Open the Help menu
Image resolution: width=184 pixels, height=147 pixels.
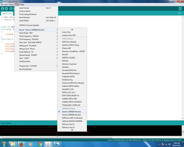coord(22,4)
